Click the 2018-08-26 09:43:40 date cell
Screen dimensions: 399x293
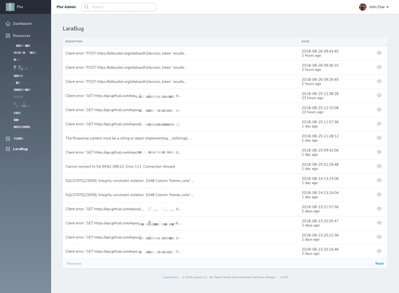(320, 53)
